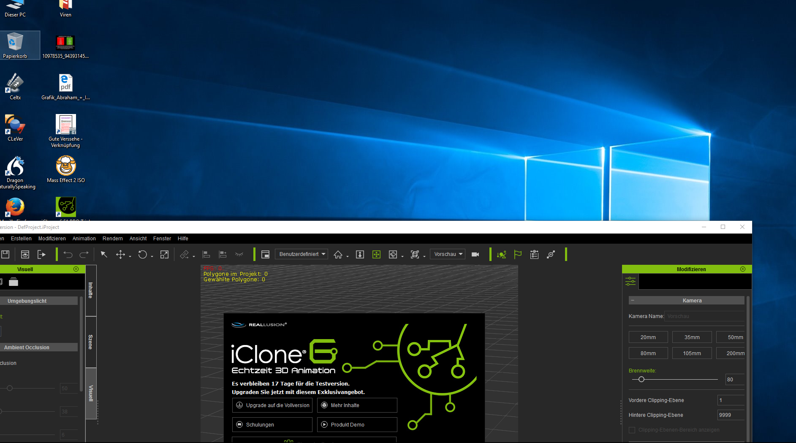
Task: Toggle the closed-eye hide icon
Action: [x=239, y=254]
